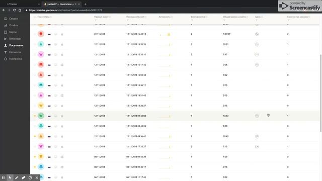Open red avatar of visitor at 15:49:12

tap(41, 34)
